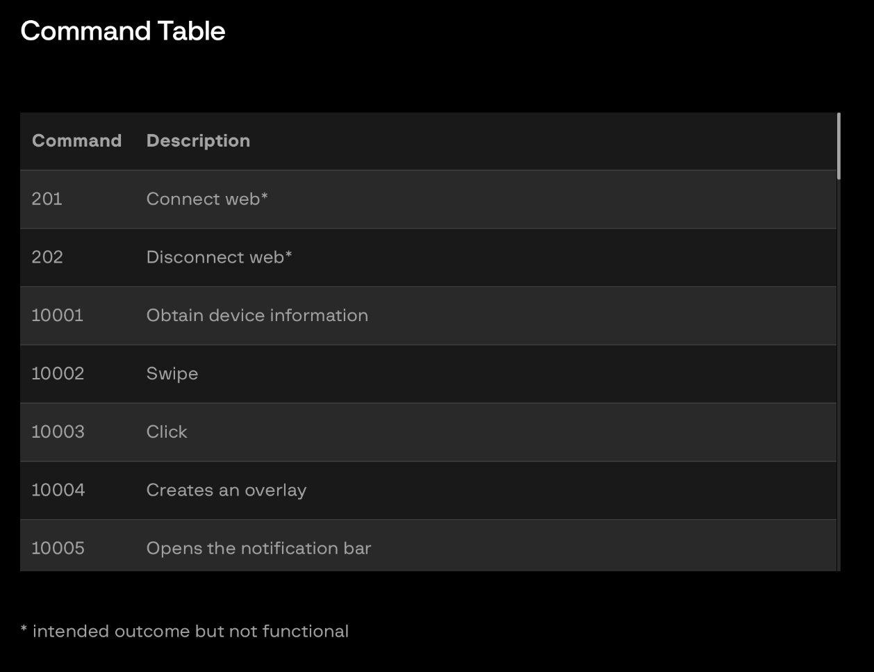Select the Connect web* description

click(207, 199)
